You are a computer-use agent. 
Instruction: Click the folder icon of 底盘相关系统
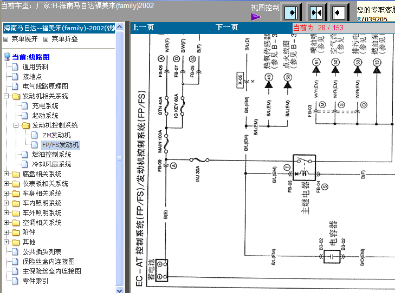(x=16, y=174)
